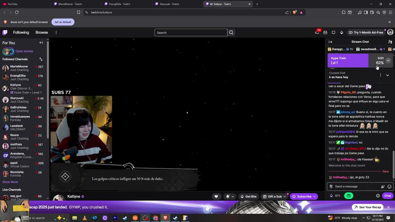
Task: Open channel points balance 671
Action: [x=335, y=196]
